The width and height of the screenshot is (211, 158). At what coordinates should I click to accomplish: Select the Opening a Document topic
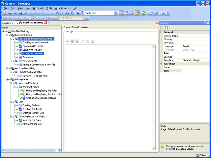[33, 46]
